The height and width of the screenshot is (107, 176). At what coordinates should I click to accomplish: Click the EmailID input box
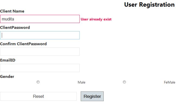click(x=40, y=68)
